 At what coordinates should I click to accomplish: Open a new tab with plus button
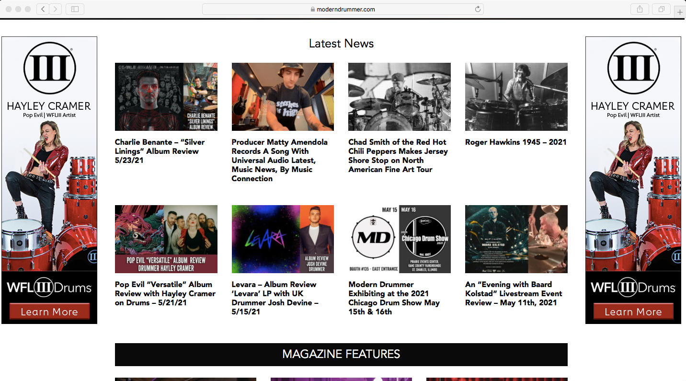(x=680, y=12)
